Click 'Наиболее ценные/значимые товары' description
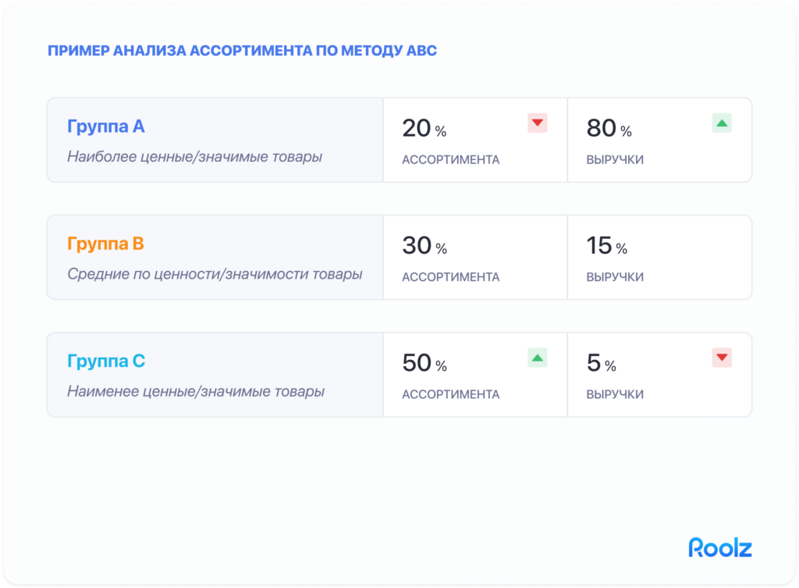Viewport: 799px width, 588px height. [x=194, y=157]
